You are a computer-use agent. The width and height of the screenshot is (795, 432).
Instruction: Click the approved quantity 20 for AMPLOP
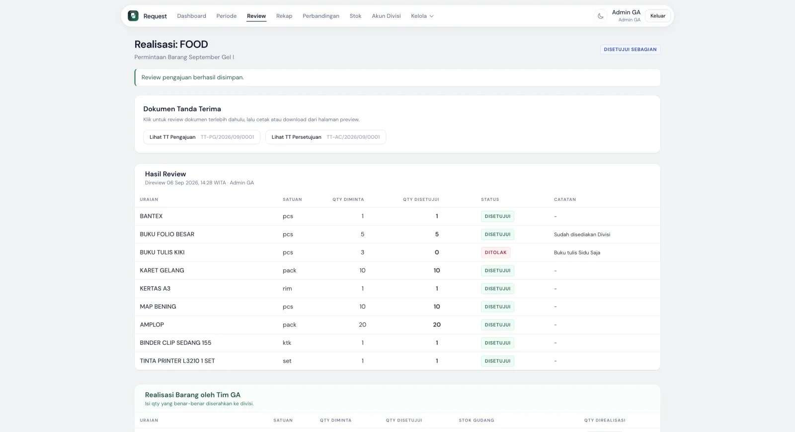(437, 325)
